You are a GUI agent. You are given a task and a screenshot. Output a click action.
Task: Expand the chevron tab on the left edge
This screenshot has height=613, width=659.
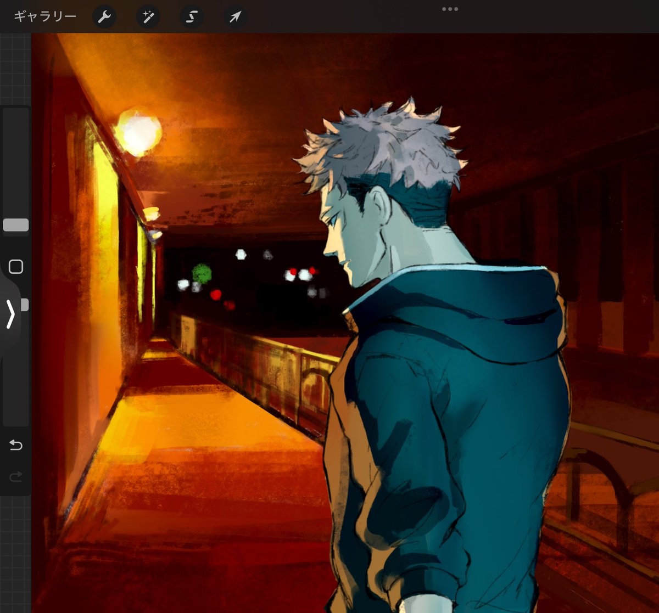pyautogui.click(x=10, y=314)
